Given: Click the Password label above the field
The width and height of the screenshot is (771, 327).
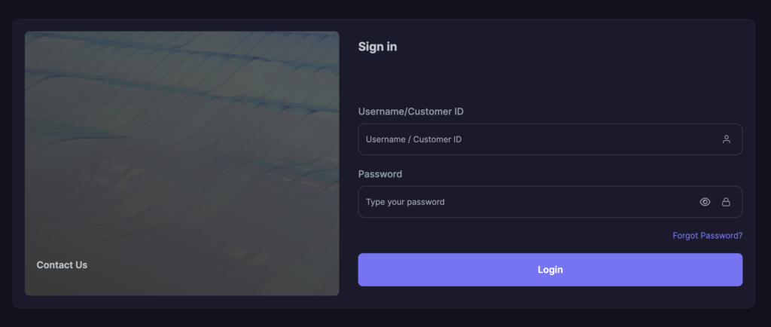Looking at the screenshot, I should 380,174.
